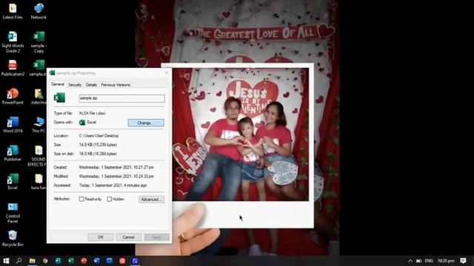Select the Recycle Bin desktop icon
474x266 pixels.
(x=13, y=238)
